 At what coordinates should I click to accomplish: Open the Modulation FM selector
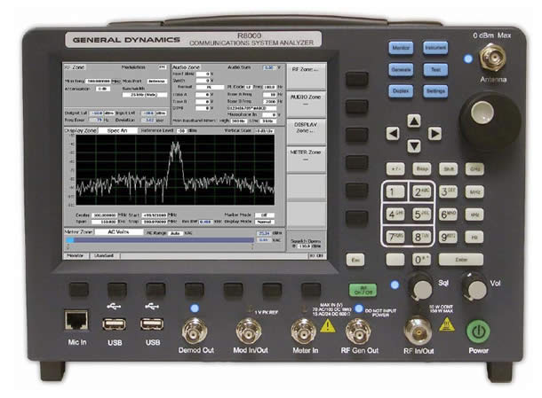click(x=162, y=67)
